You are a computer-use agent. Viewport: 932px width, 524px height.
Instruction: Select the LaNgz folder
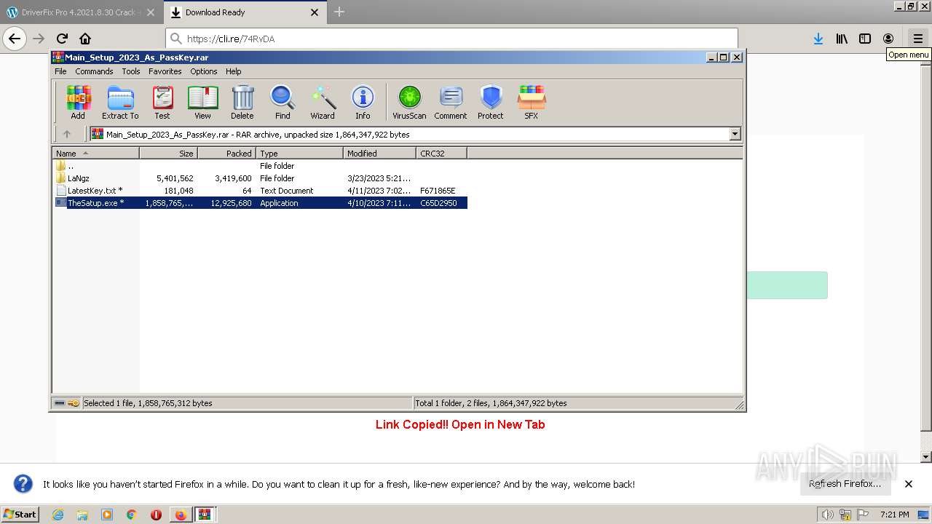(260, 178)
